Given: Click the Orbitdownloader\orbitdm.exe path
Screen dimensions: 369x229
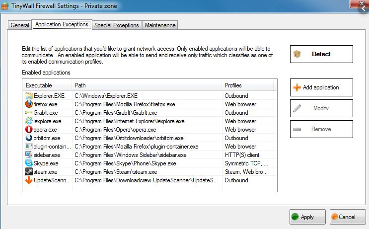Looking at the screenshot, I should coord(129,138).
